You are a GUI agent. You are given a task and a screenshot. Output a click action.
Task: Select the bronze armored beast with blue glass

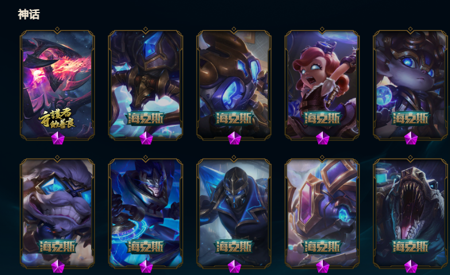234,85
